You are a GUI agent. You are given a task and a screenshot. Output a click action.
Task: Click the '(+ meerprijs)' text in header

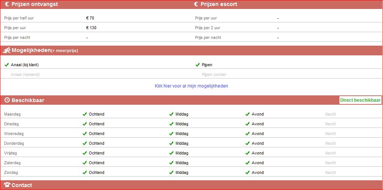65,51
